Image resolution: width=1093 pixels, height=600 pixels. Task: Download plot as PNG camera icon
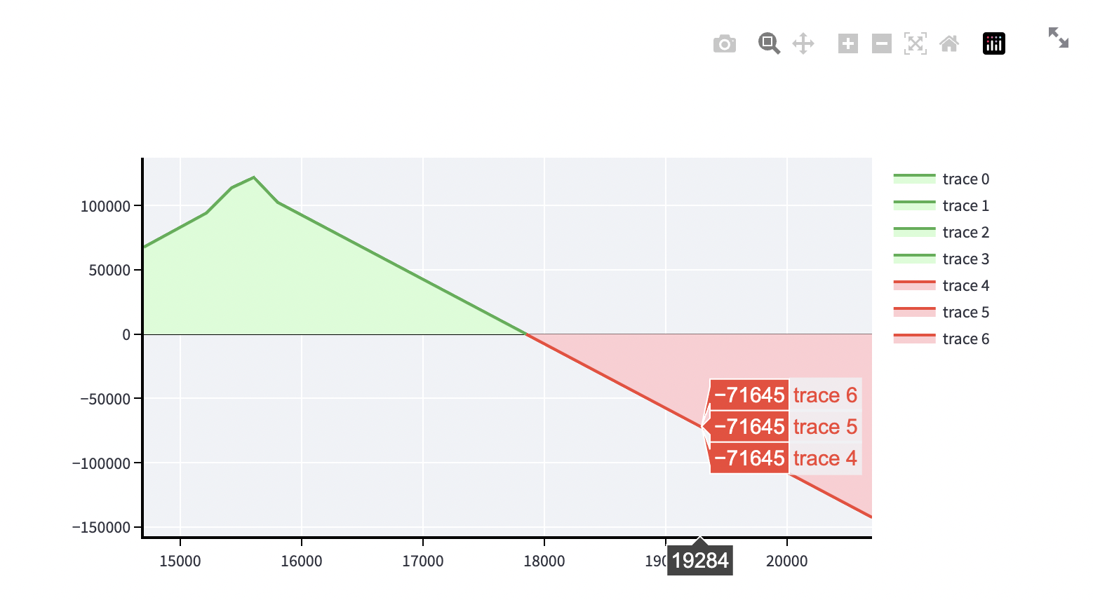click(725, 44)
